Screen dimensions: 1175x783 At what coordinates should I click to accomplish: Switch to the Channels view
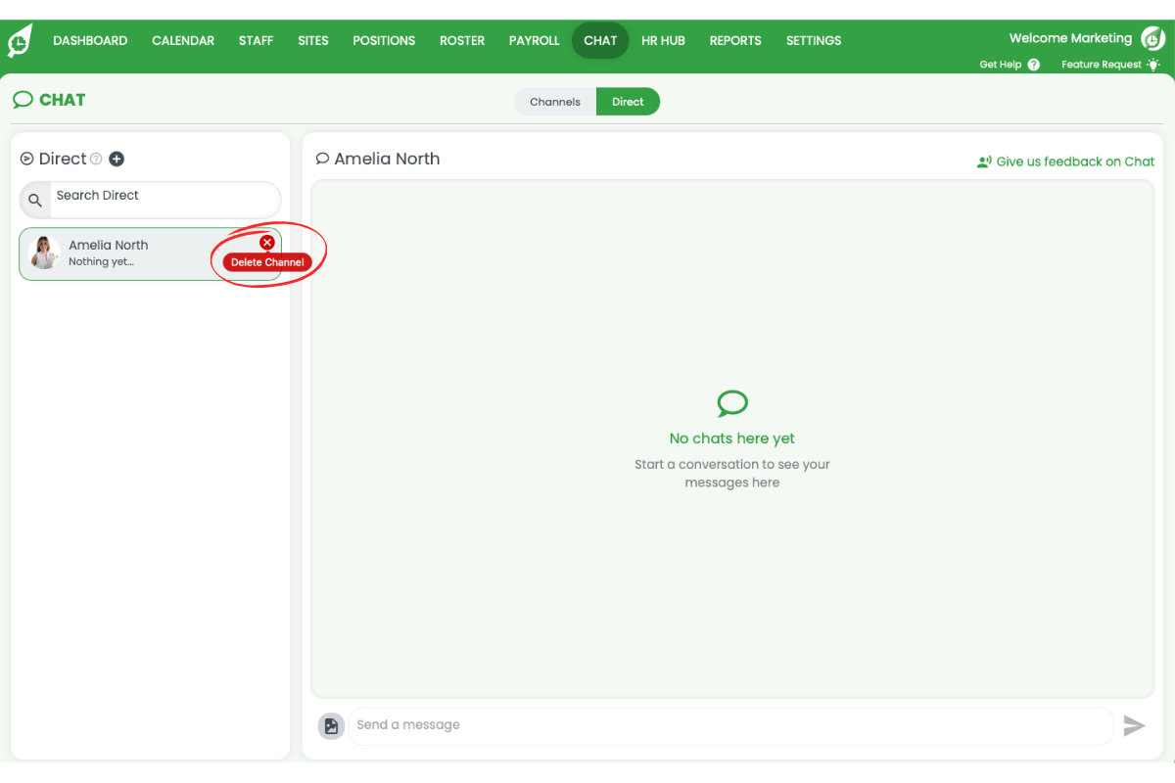pyautogui.click(x=554, y=101)
